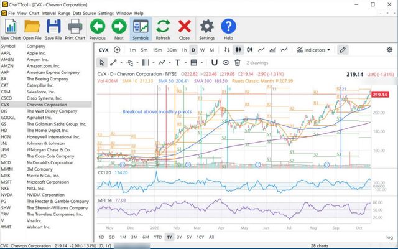Open Settings via the large gear icon
Viewport: 398px width, 249px height.
(x=207, y=29)
